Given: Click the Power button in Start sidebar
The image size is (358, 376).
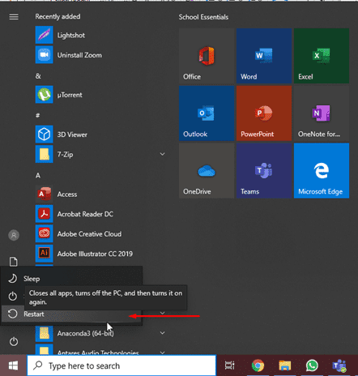Looking at the screenshot, I should [x=14, y=342].
